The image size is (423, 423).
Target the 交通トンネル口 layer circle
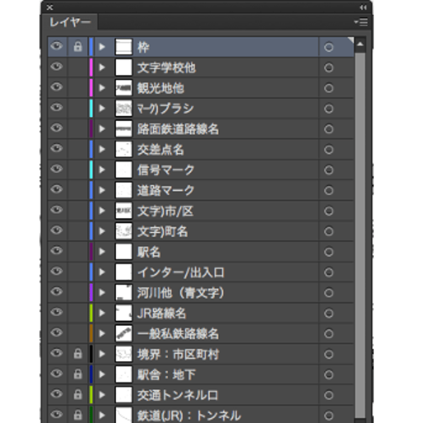pyautogui.click(x=329, y=395)
